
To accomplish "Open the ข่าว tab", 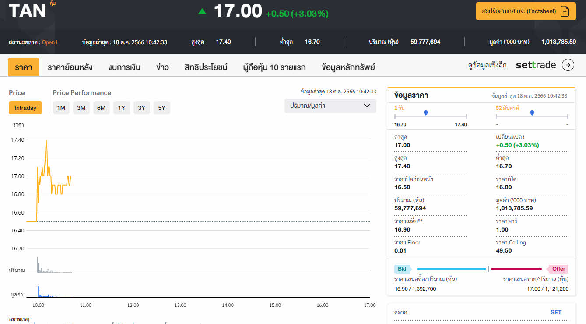I will pyautogui.click(x=162, y=67).
